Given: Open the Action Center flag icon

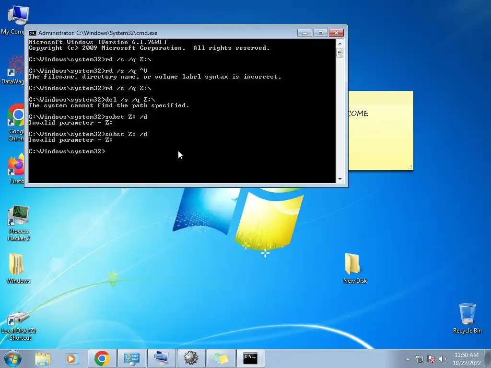Looking at the screenshot, I should [431, 359].
